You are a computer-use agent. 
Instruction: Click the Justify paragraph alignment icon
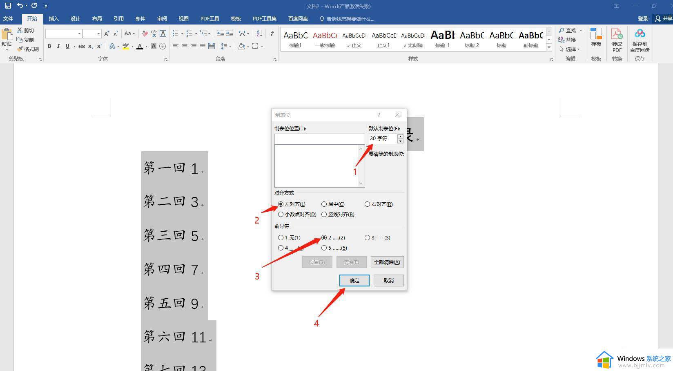tap(203, 46)
